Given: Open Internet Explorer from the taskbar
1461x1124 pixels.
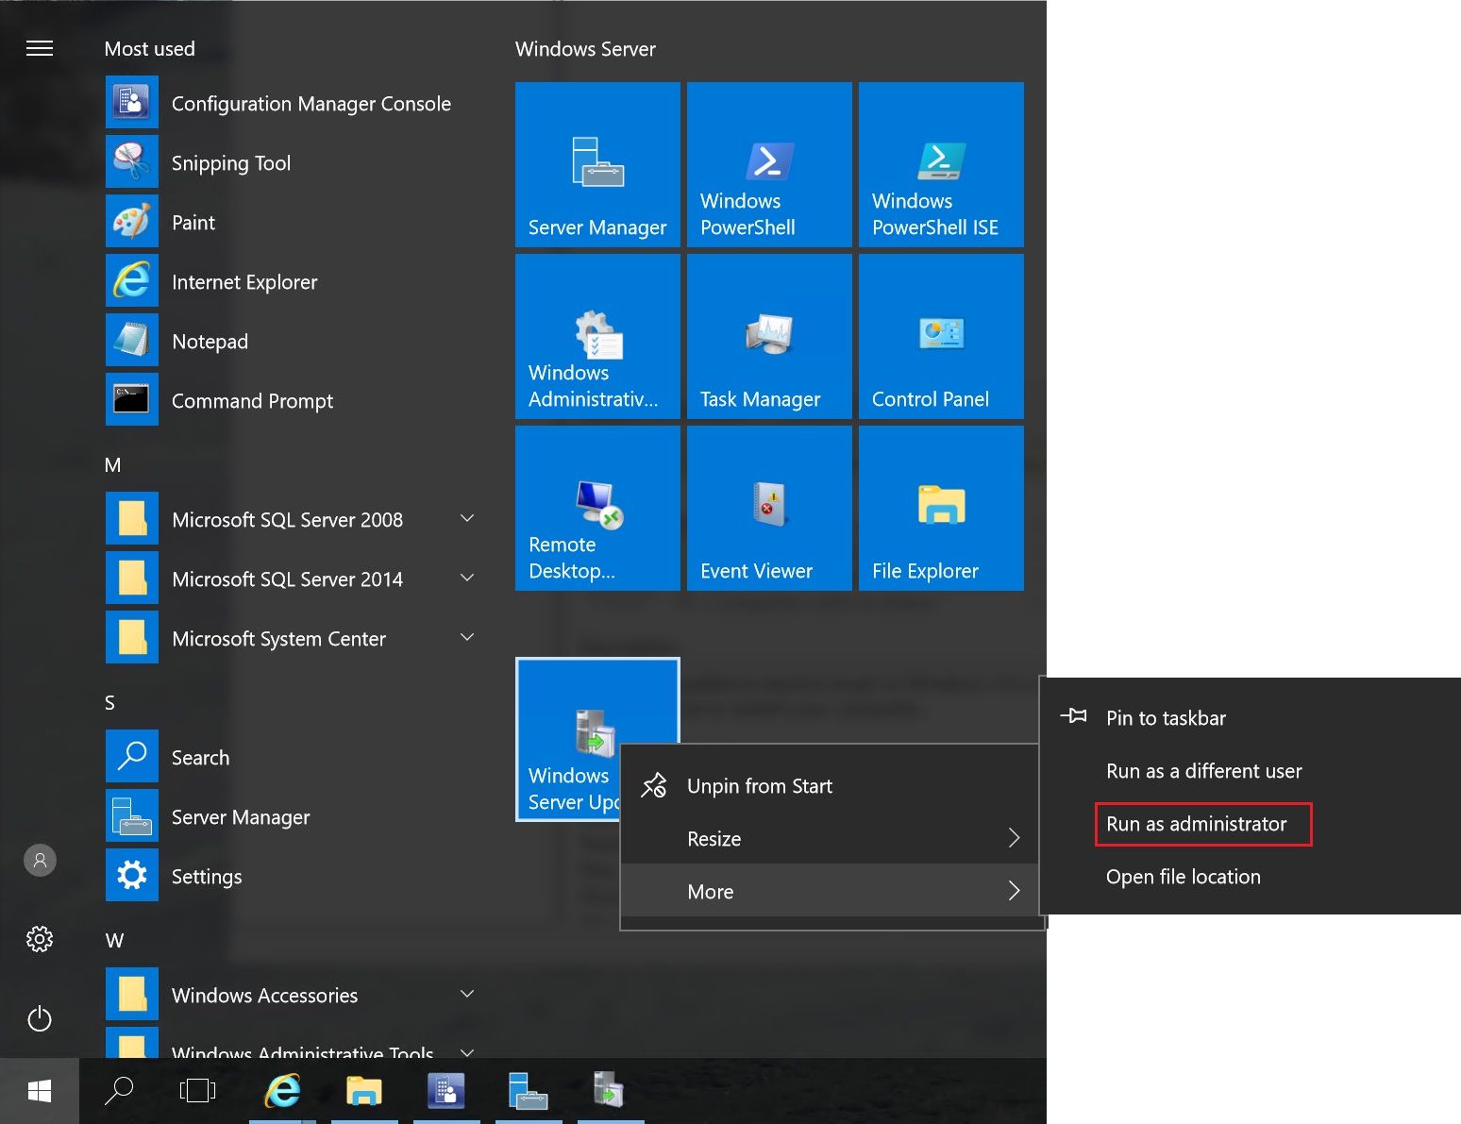Looking at the screenshot, I should pos(281,1091).
